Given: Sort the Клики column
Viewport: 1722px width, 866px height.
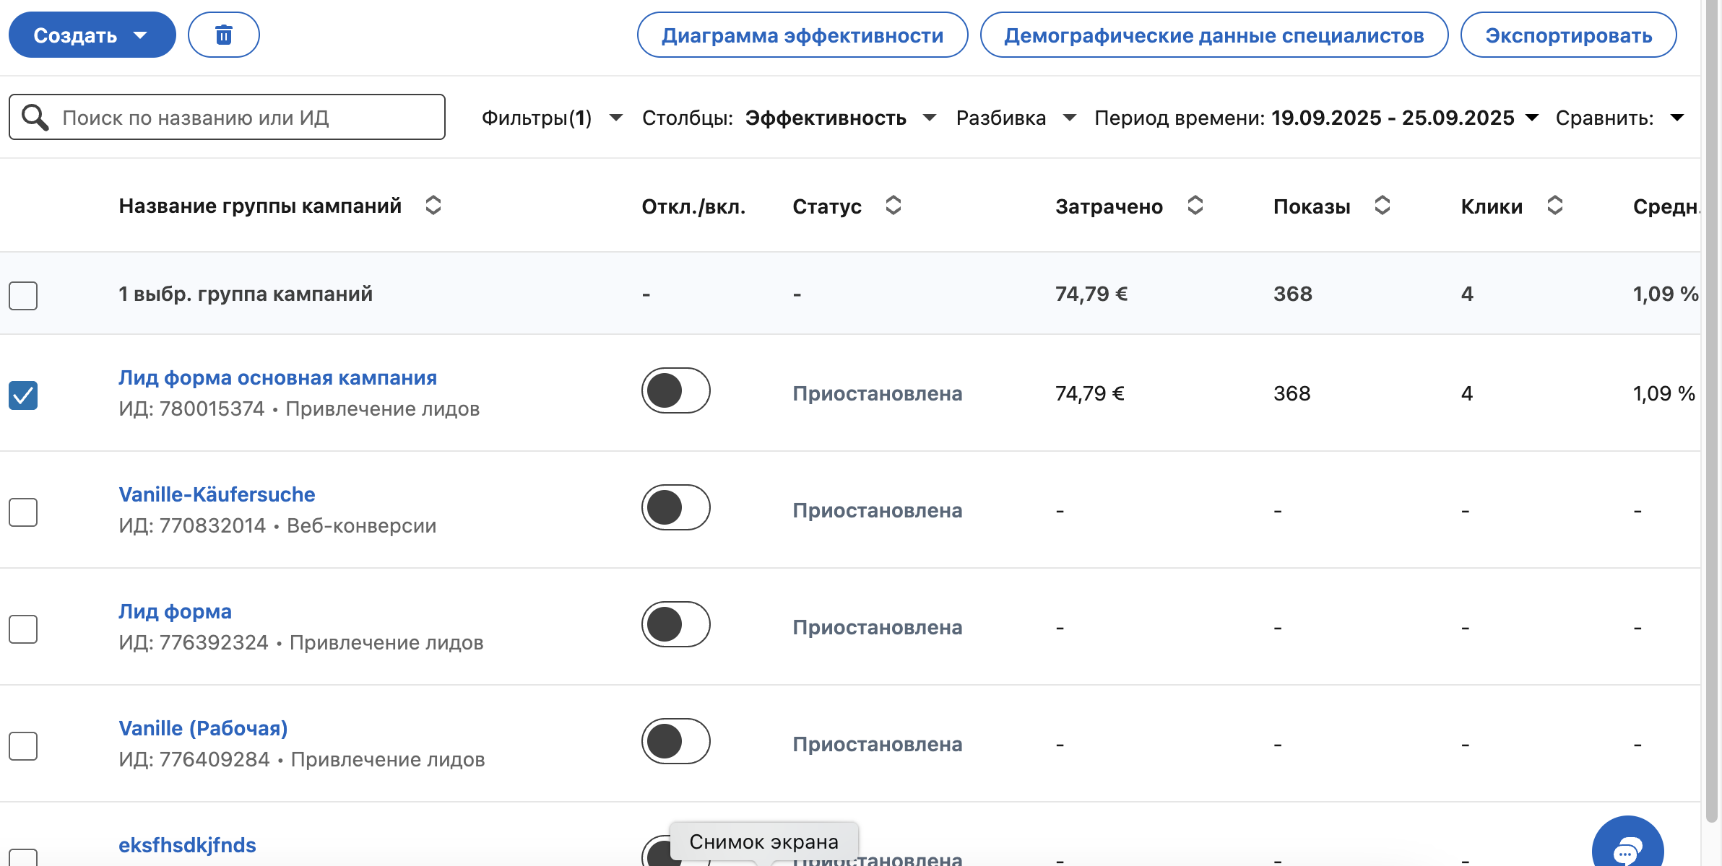Looking at the screenshot, I should point(1554,206).
